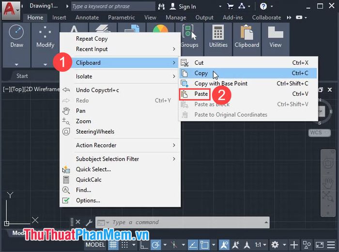Click the SteeringWheels icon in context menu
Image resolution: width=339 pixels, height=252 pixels.
(66, 132)
